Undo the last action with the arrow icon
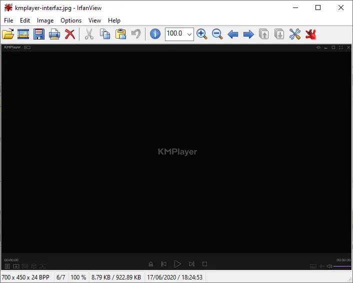 (136, 34)
